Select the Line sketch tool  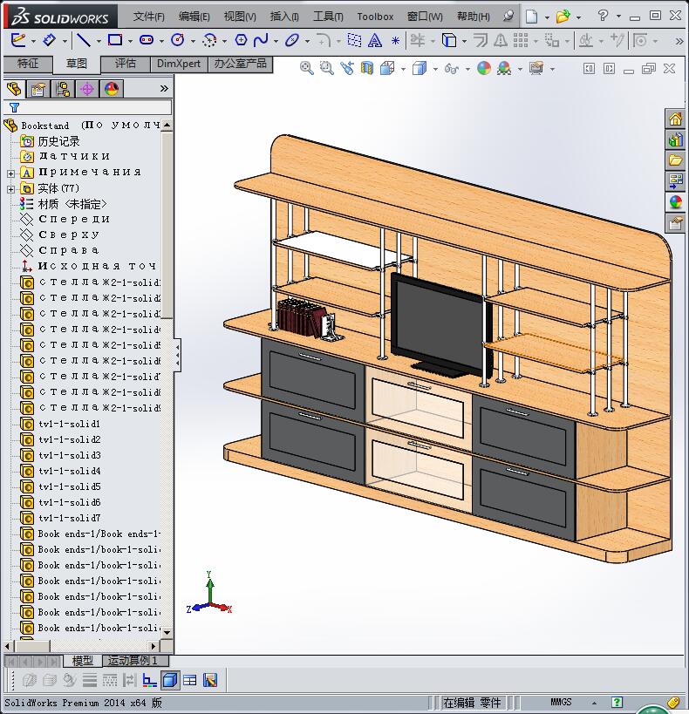[82, 40]
